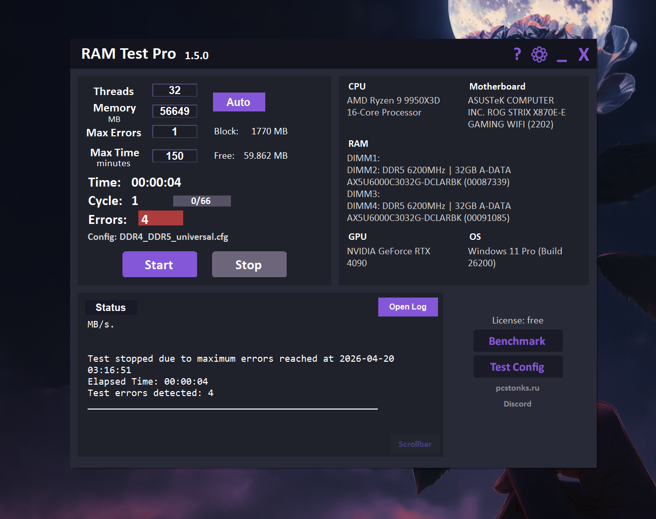
Task: Click the DIMM1: empty slot label
Action: [x=363, y=158]
